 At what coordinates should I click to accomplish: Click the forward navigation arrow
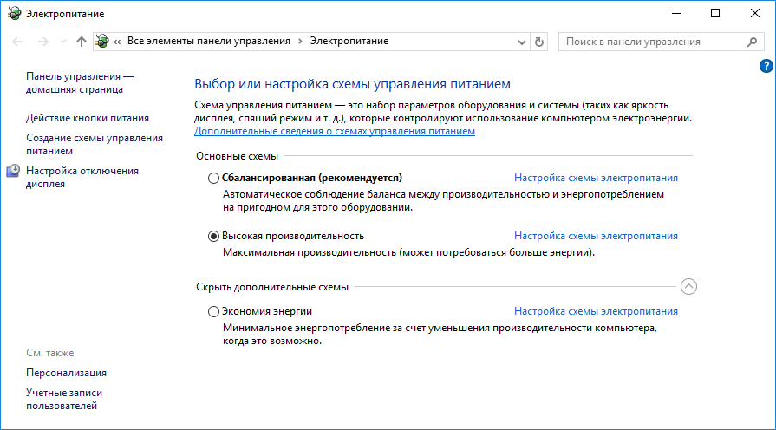pos(42,42)
